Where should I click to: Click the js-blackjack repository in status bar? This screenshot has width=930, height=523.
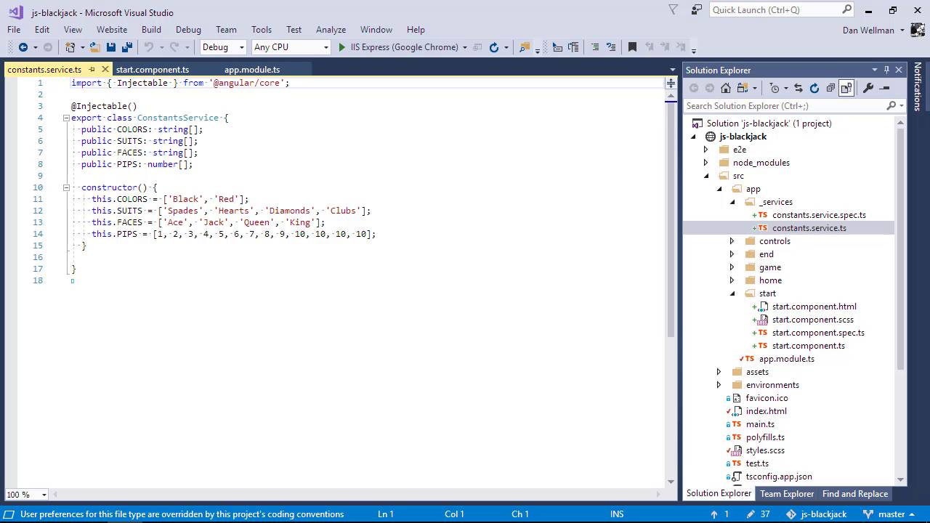point(816,514)
